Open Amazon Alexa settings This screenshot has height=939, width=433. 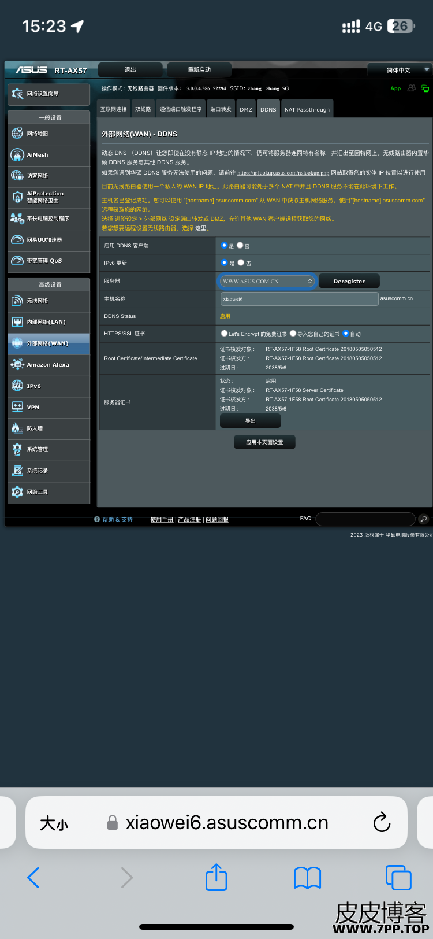point(49,365)
